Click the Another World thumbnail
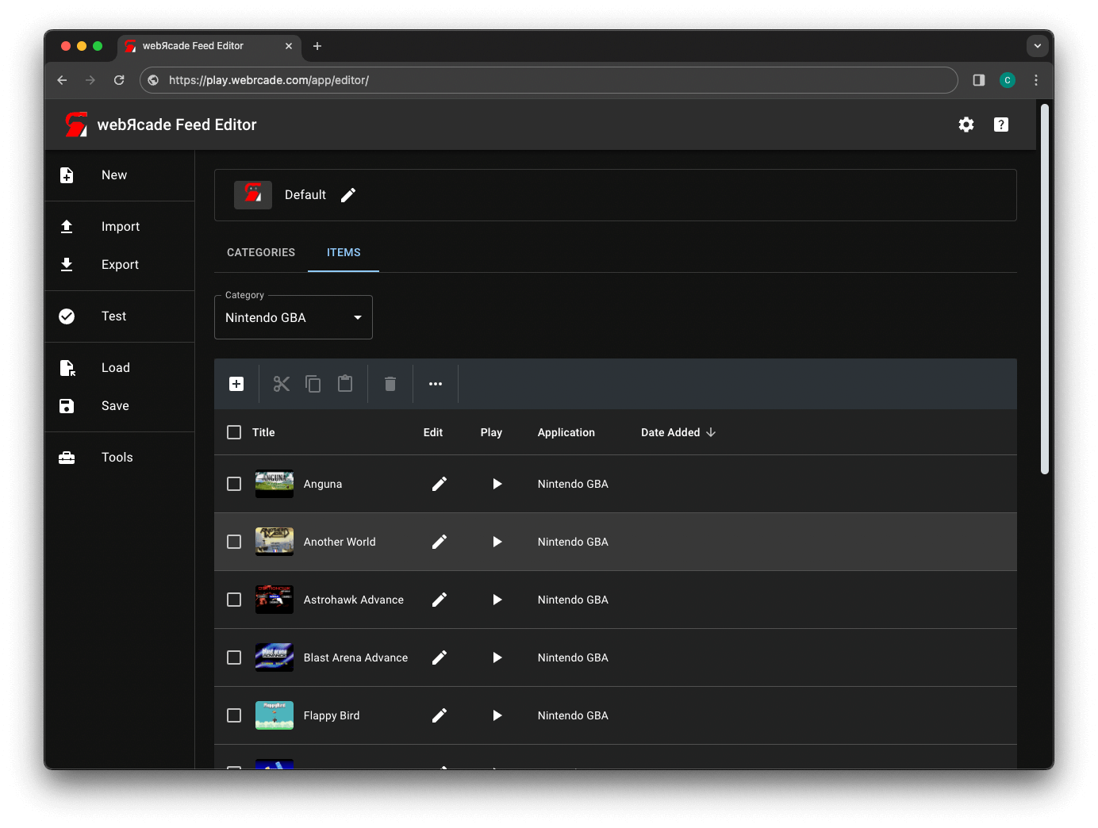This screenshot has width=1098, height=828. (x=274, y=542)
